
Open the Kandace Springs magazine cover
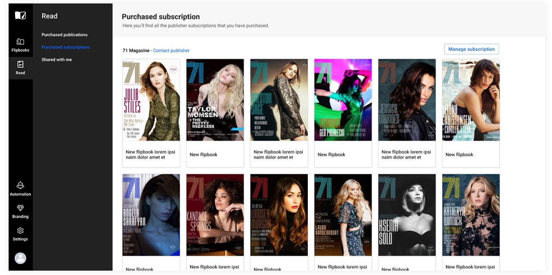215,215
